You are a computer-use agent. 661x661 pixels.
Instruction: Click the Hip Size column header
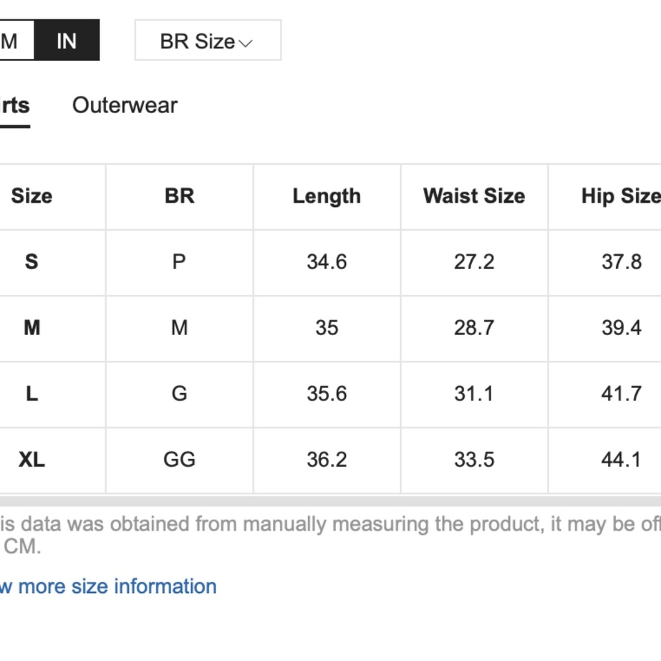click(620, 196)
